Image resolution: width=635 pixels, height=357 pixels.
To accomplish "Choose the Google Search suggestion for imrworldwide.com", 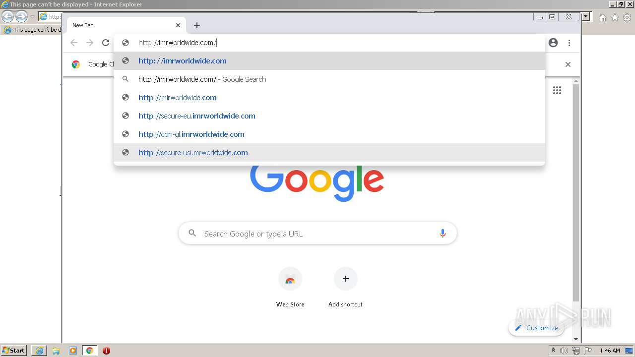I will (x=329, y=79).
